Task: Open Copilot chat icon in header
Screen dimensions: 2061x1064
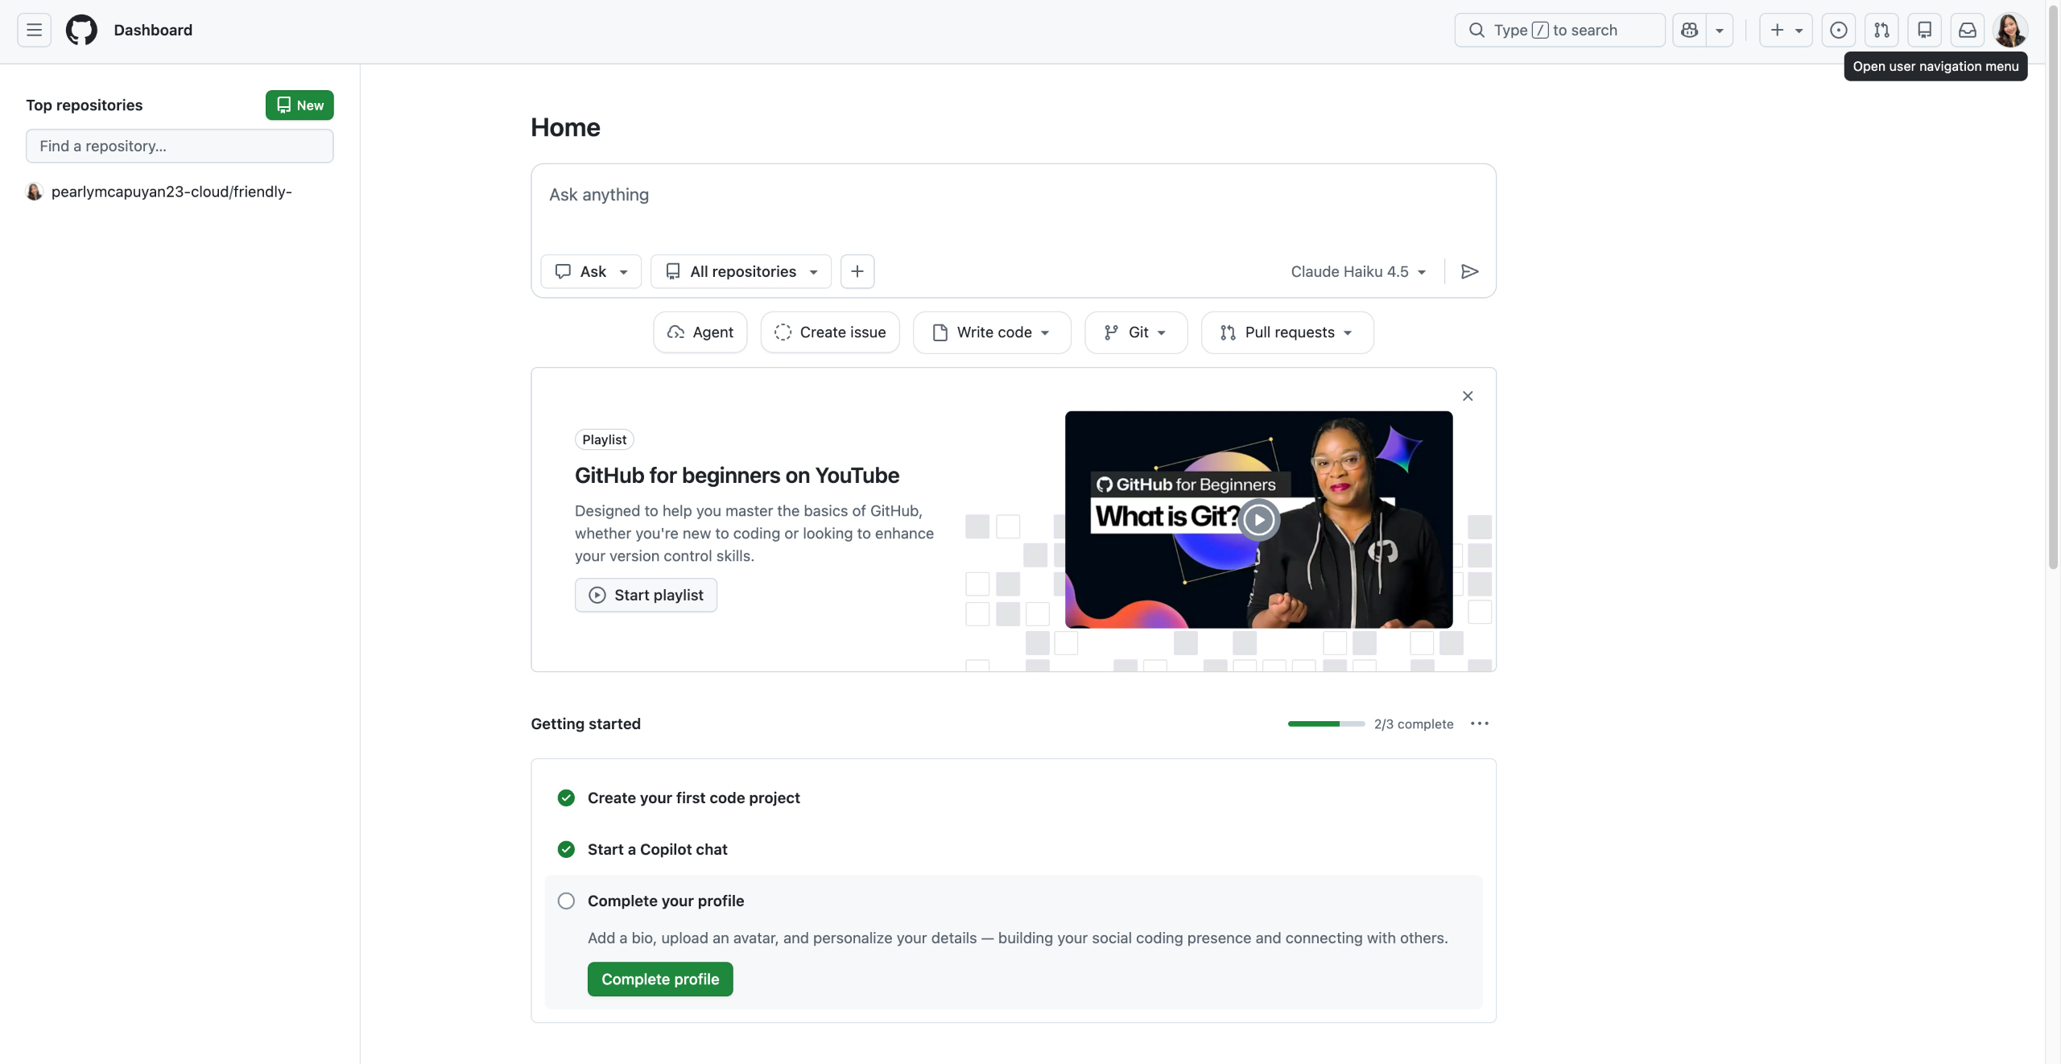Action: pos(1690,30)
